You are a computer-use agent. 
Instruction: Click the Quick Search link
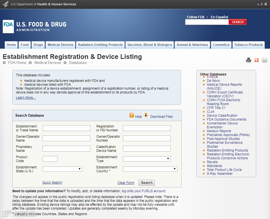click(x=52, y=182)
